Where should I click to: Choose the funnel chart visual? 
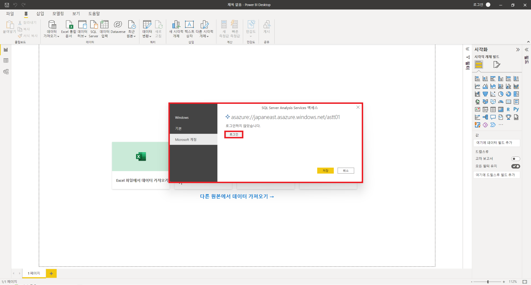click(x=485, y=94)
